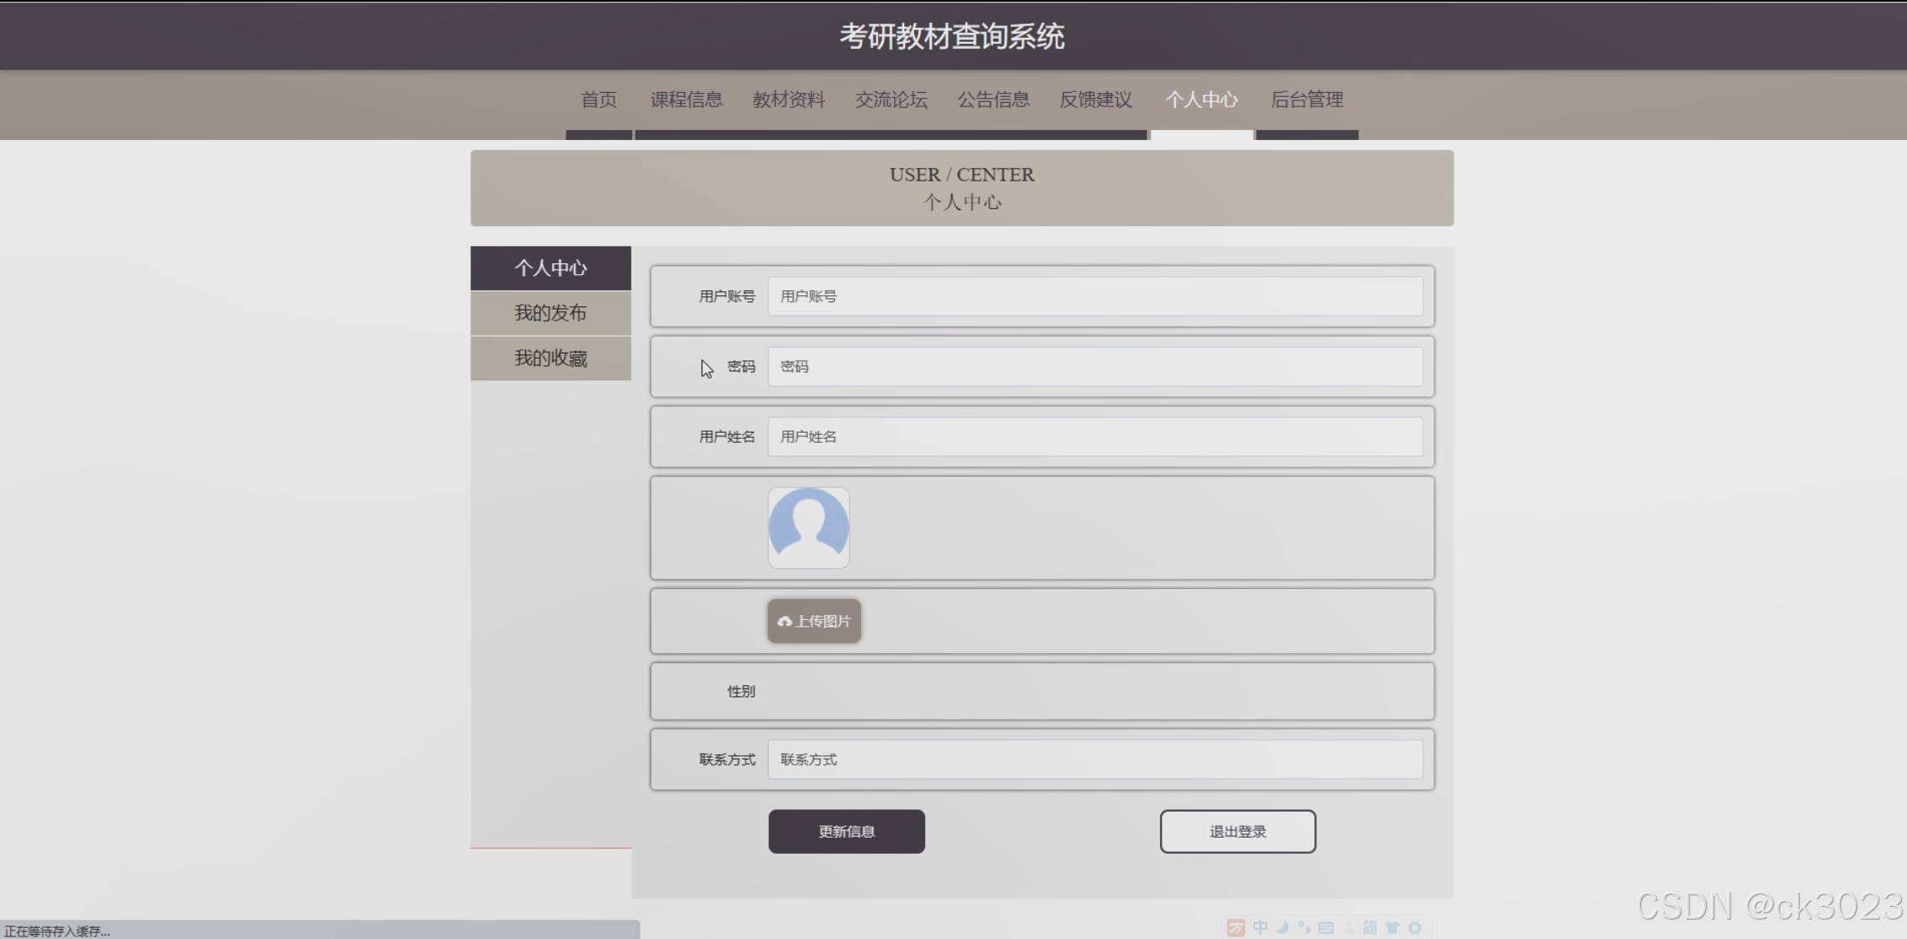Image resolution: width=1907 pixels, height=939 pixels.
Task: Click the 退出登录 button
Action: click(1237, 831)
